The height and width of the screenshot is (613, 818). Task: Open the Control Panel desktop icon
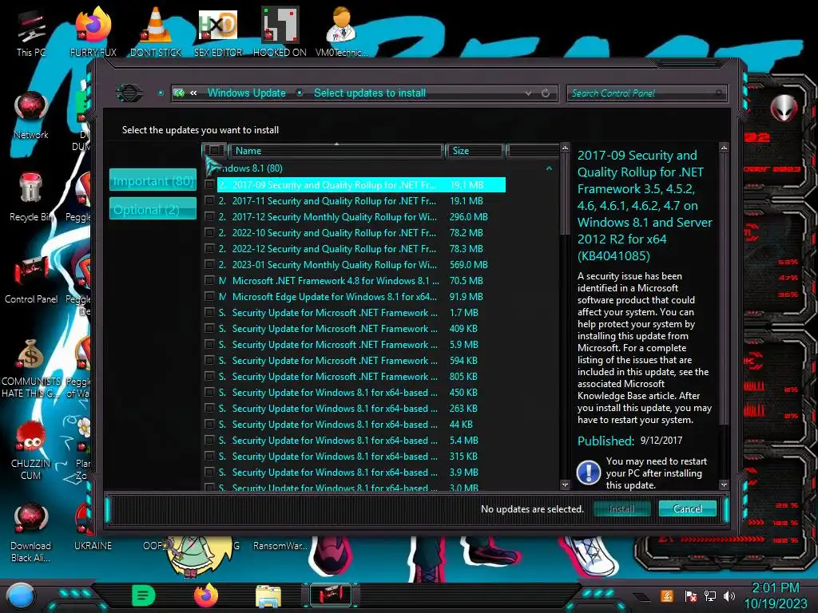31,279
